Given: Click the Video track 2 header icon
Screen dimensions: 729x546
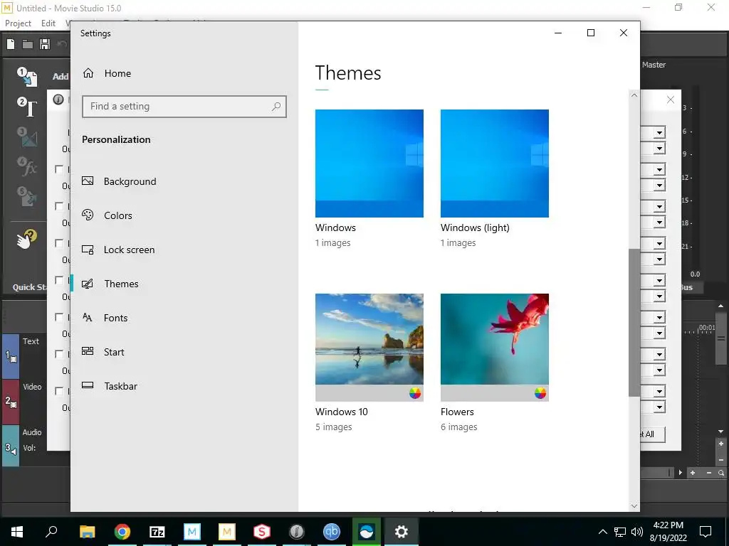Looking at the screenshot, I should (11, 402).
